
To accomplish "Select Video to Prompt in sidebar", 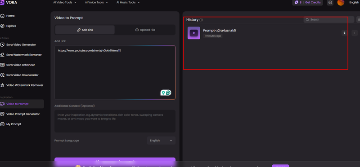I will point(22,104).
